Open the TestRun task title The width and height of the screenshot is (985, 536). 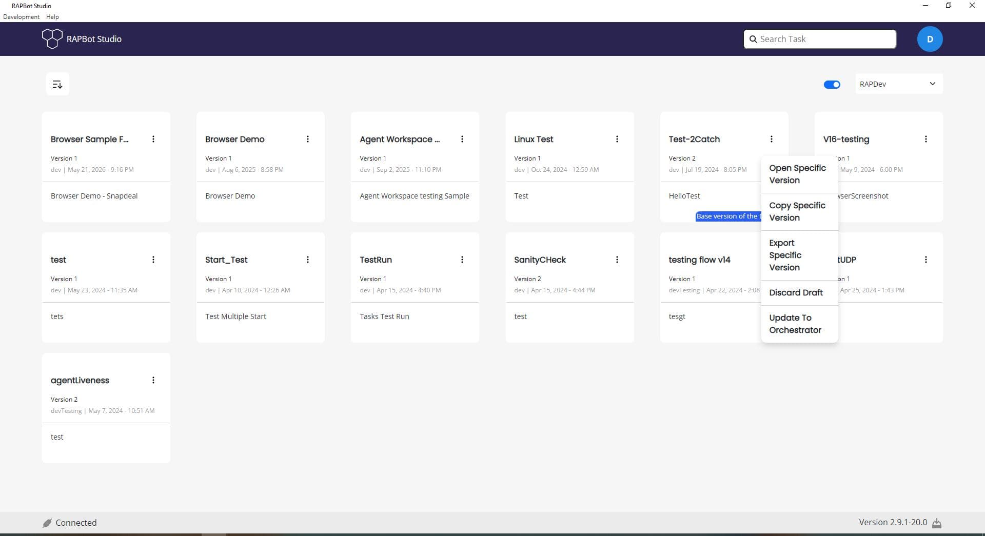[x=376, y=260]
